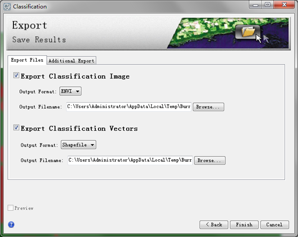The width and height of the screenshot is (298, 237).
Task: Cancel the export dialog
Action: coord(275,225)
